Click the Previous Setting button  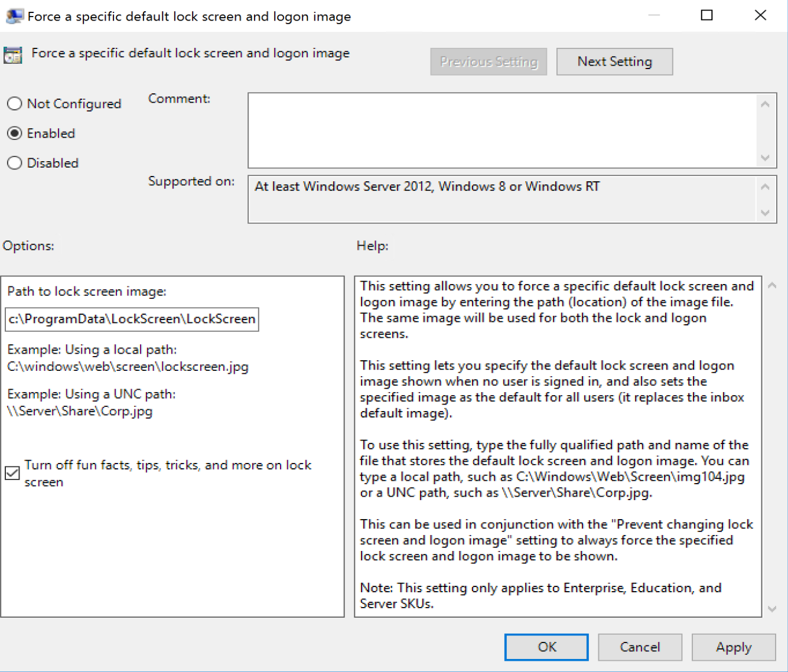(489, 62)
